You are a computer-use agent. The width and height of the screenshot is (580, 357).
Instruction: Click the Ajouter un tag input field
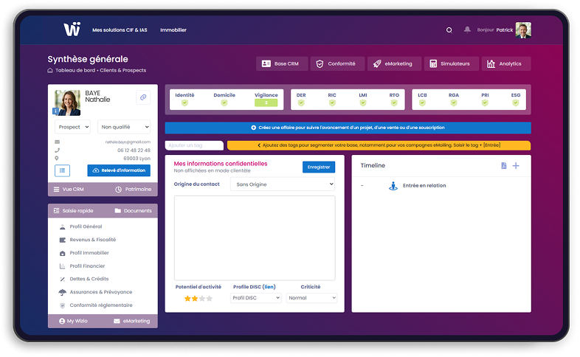pos(194,145)
